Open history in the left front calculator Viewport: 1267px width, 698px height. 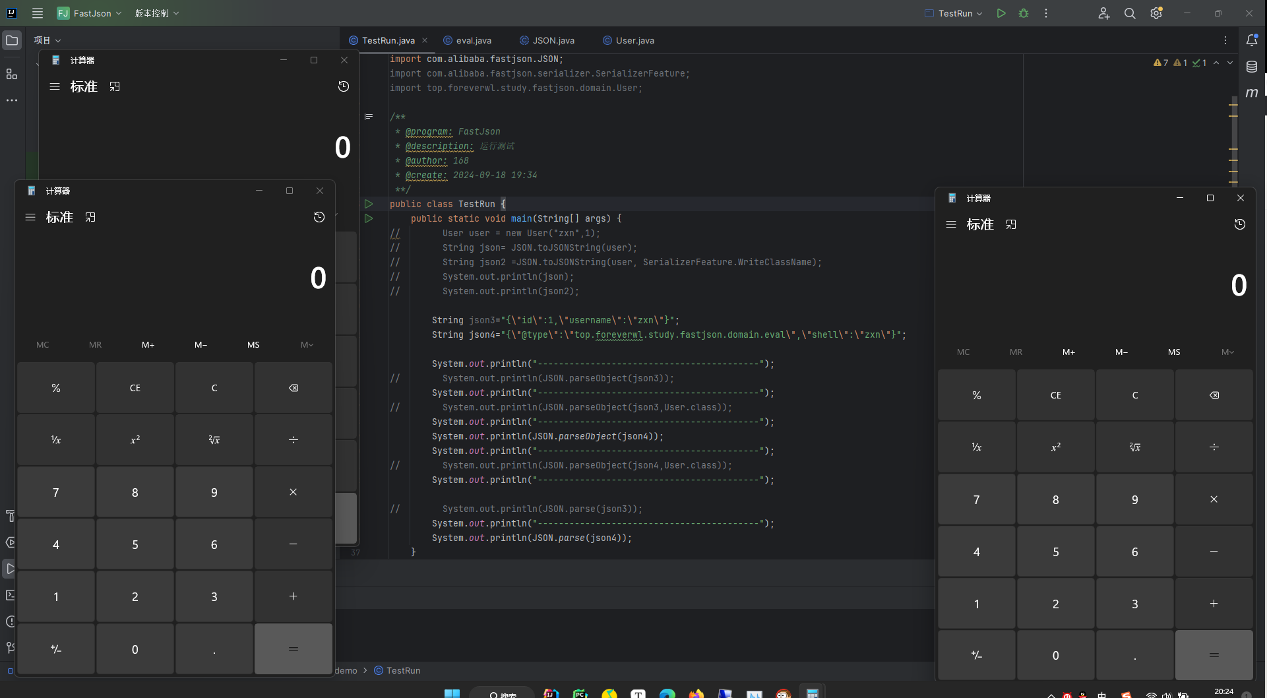point(319,217)
